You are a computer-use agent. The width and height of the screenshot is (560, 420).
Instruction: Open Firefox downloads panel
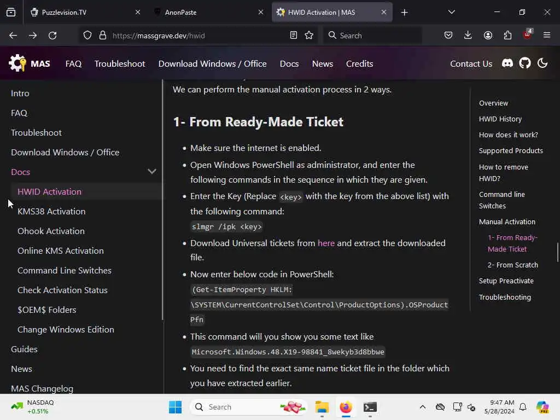point(468,35)
